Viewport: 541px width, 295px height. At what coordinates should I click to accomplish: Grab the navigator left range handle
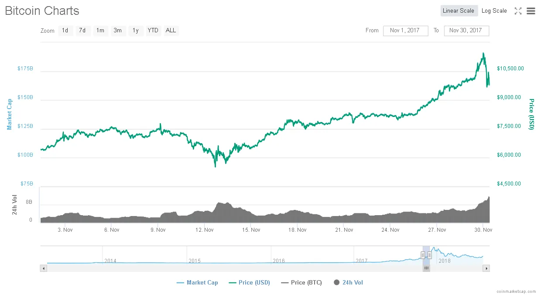[x=423, y=255]
